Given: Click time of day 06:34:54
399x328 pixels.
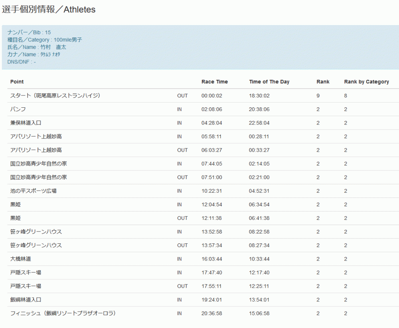Looking at the screenshot, I should [259, 204].
